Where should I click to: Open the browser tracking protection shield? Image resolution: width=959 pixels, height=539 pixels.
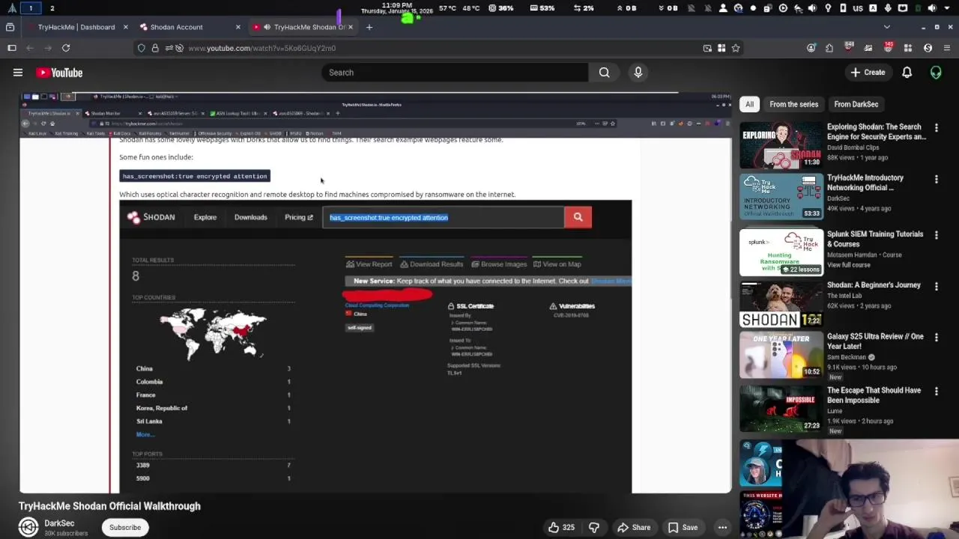click(x=141, y=48)
